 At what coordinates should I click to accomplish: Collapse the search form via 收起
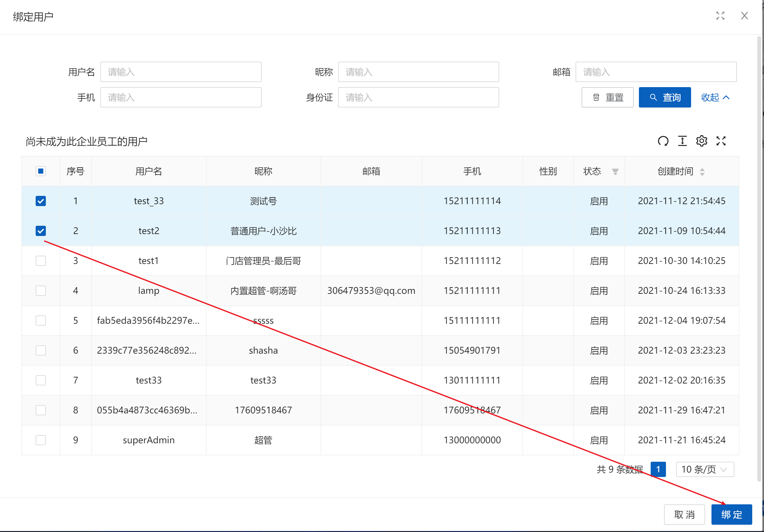click(x=715, y=97)
